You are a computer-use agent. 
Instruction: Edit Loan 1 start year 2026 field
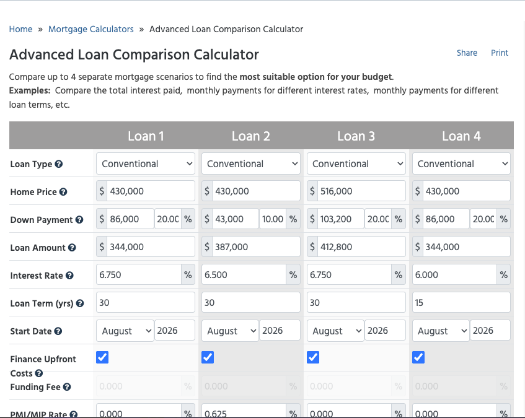[x=174, y=331]
